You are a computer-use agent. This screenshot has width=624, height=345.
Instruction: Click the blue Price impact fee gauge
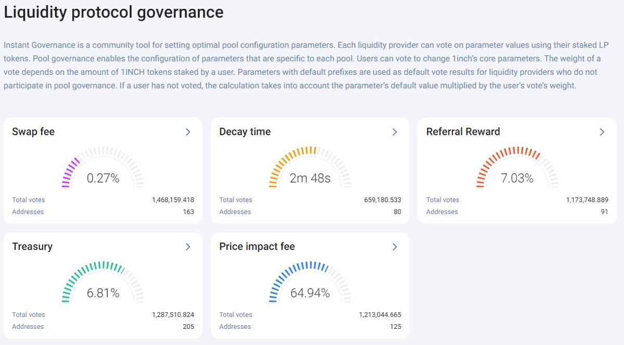[x=310, y=282]
